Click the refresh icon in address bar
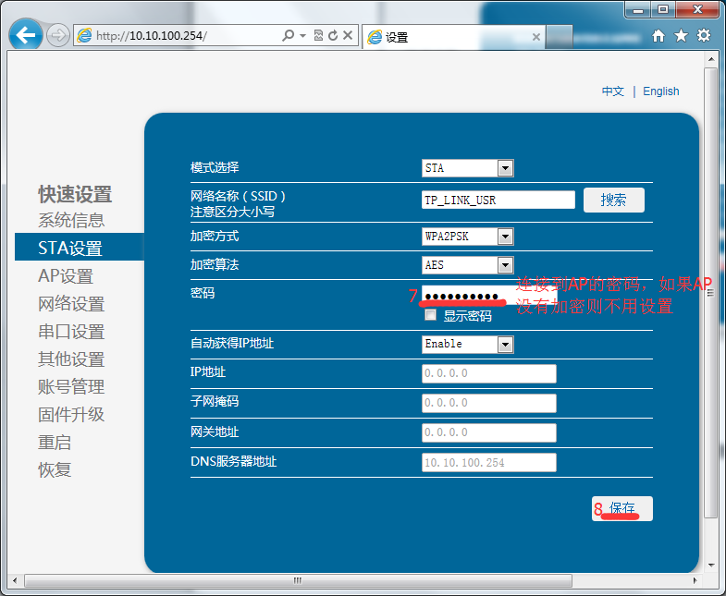 click(333, 36)
